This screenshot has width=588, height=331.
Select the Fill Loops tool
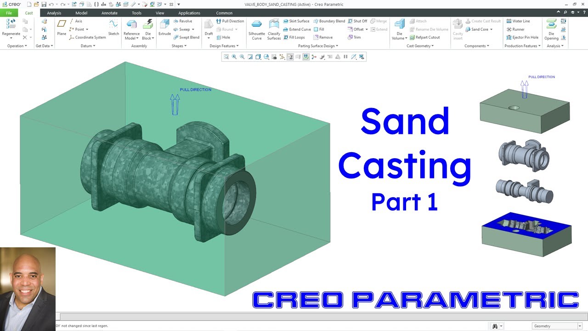pyautogui.click(x=294, y=37)
